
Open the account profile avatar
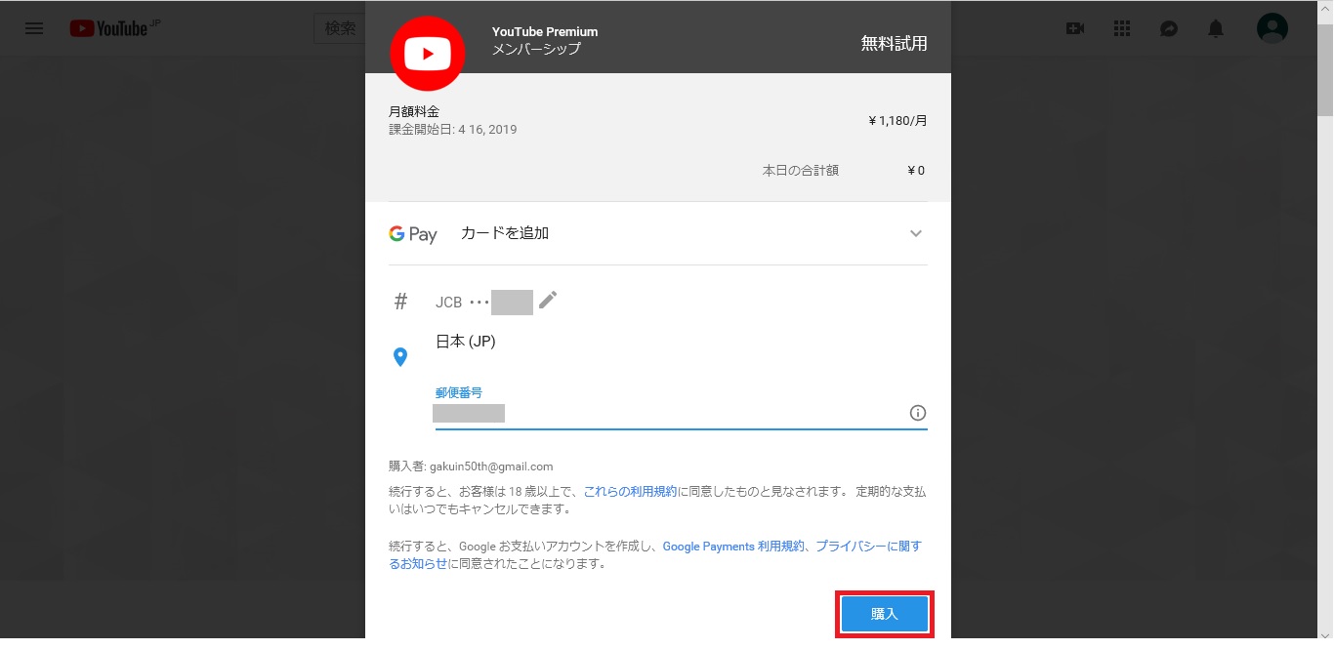pyautogui.click(x=1271, y=28)
